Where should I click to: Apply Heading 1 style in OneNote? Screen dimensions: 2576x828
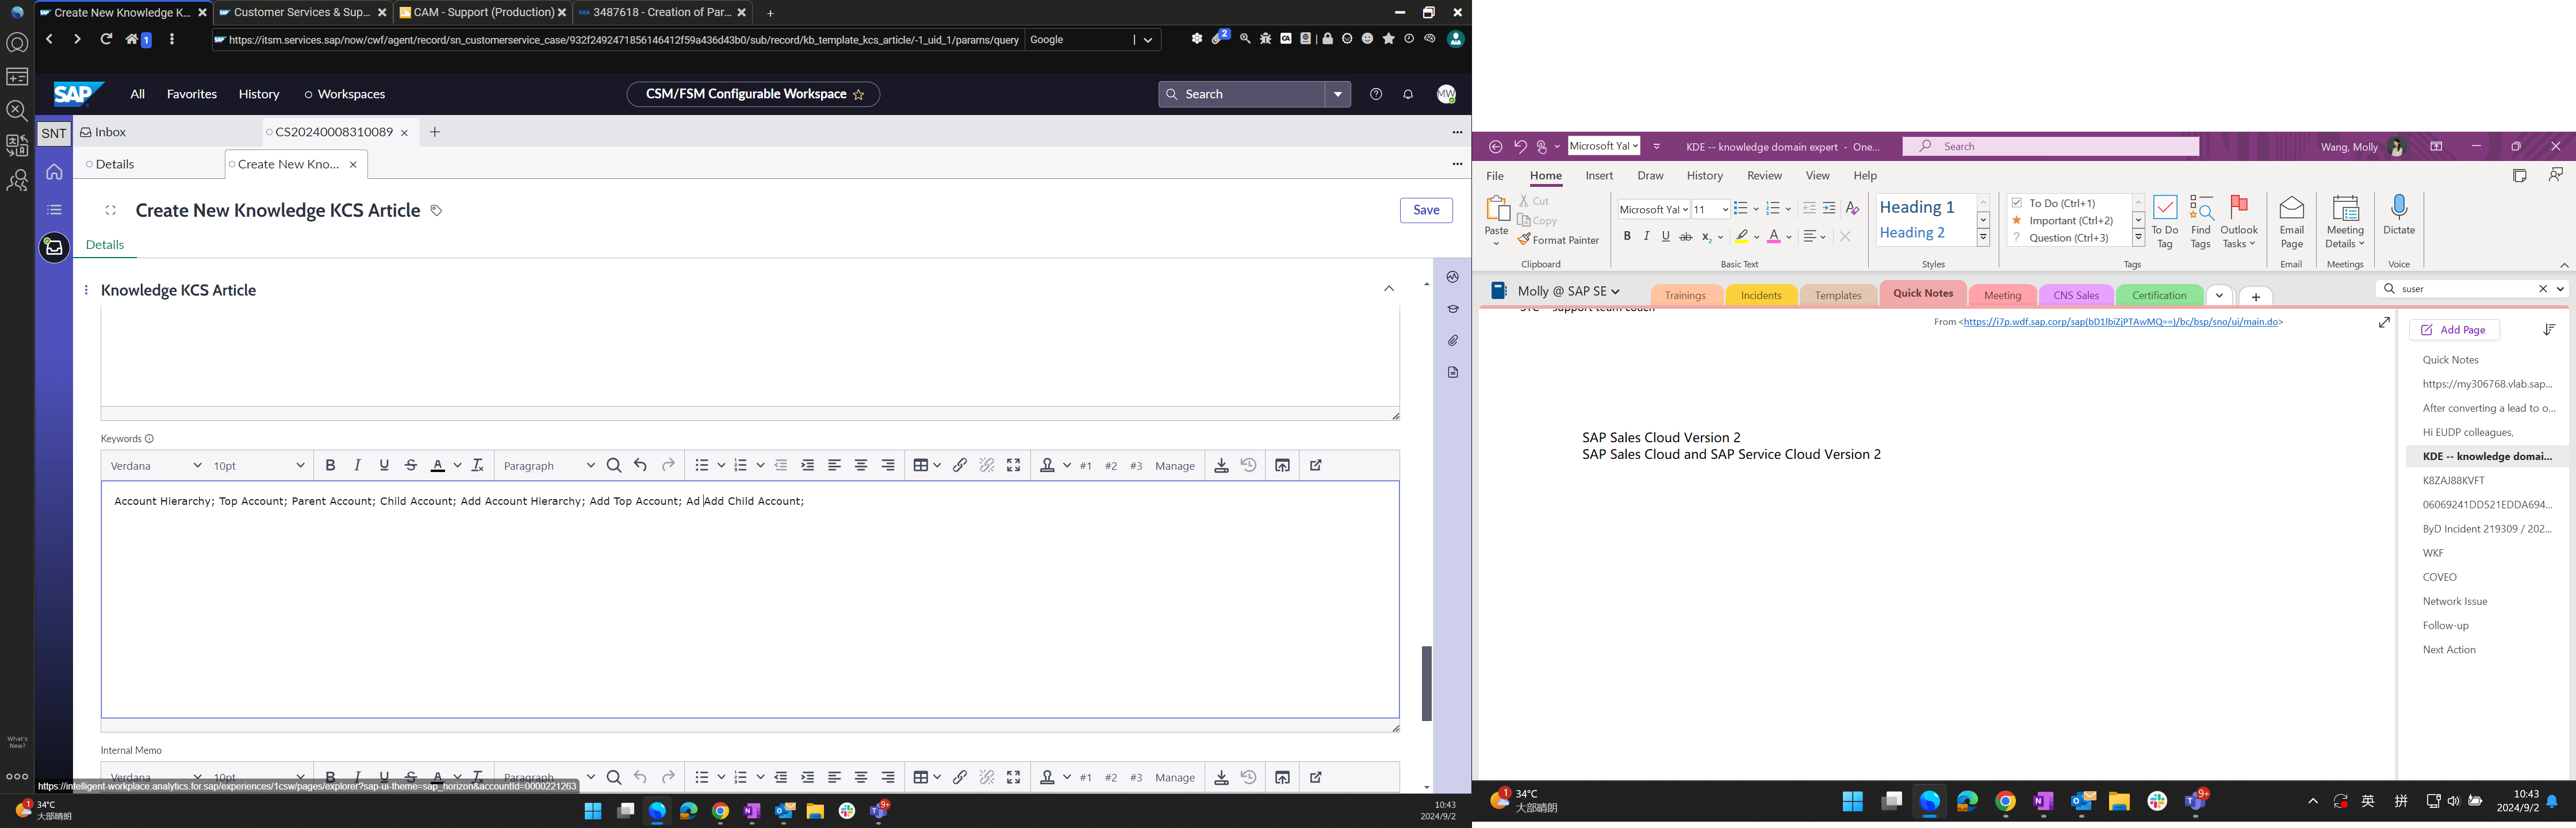point(1917,207)
